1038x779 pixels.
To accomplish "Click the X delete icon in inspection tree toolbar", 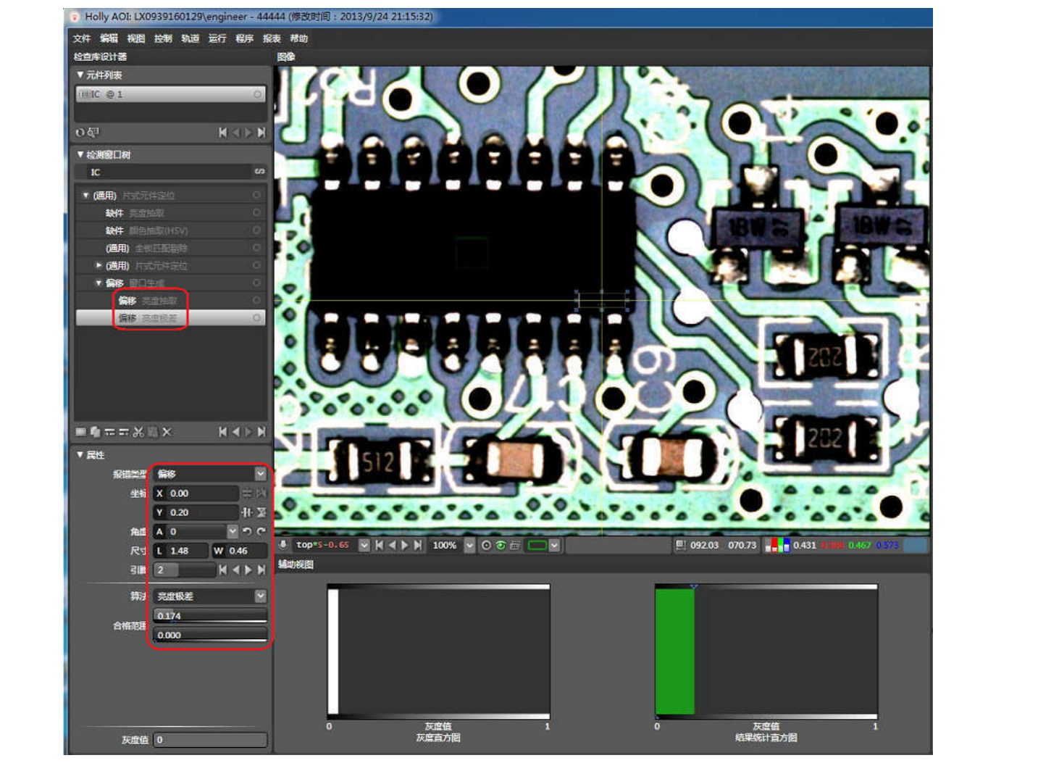I will coord(167,432).
